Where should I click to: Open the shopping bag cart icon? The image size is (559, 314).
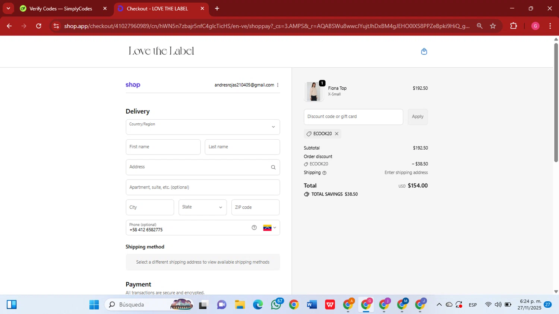[424, 51]
